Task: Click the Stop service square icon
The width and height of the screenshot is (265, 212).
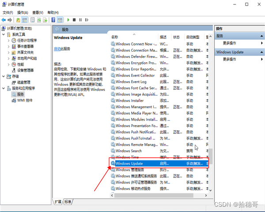Action: pyautogui.click(x=74, y=20)
